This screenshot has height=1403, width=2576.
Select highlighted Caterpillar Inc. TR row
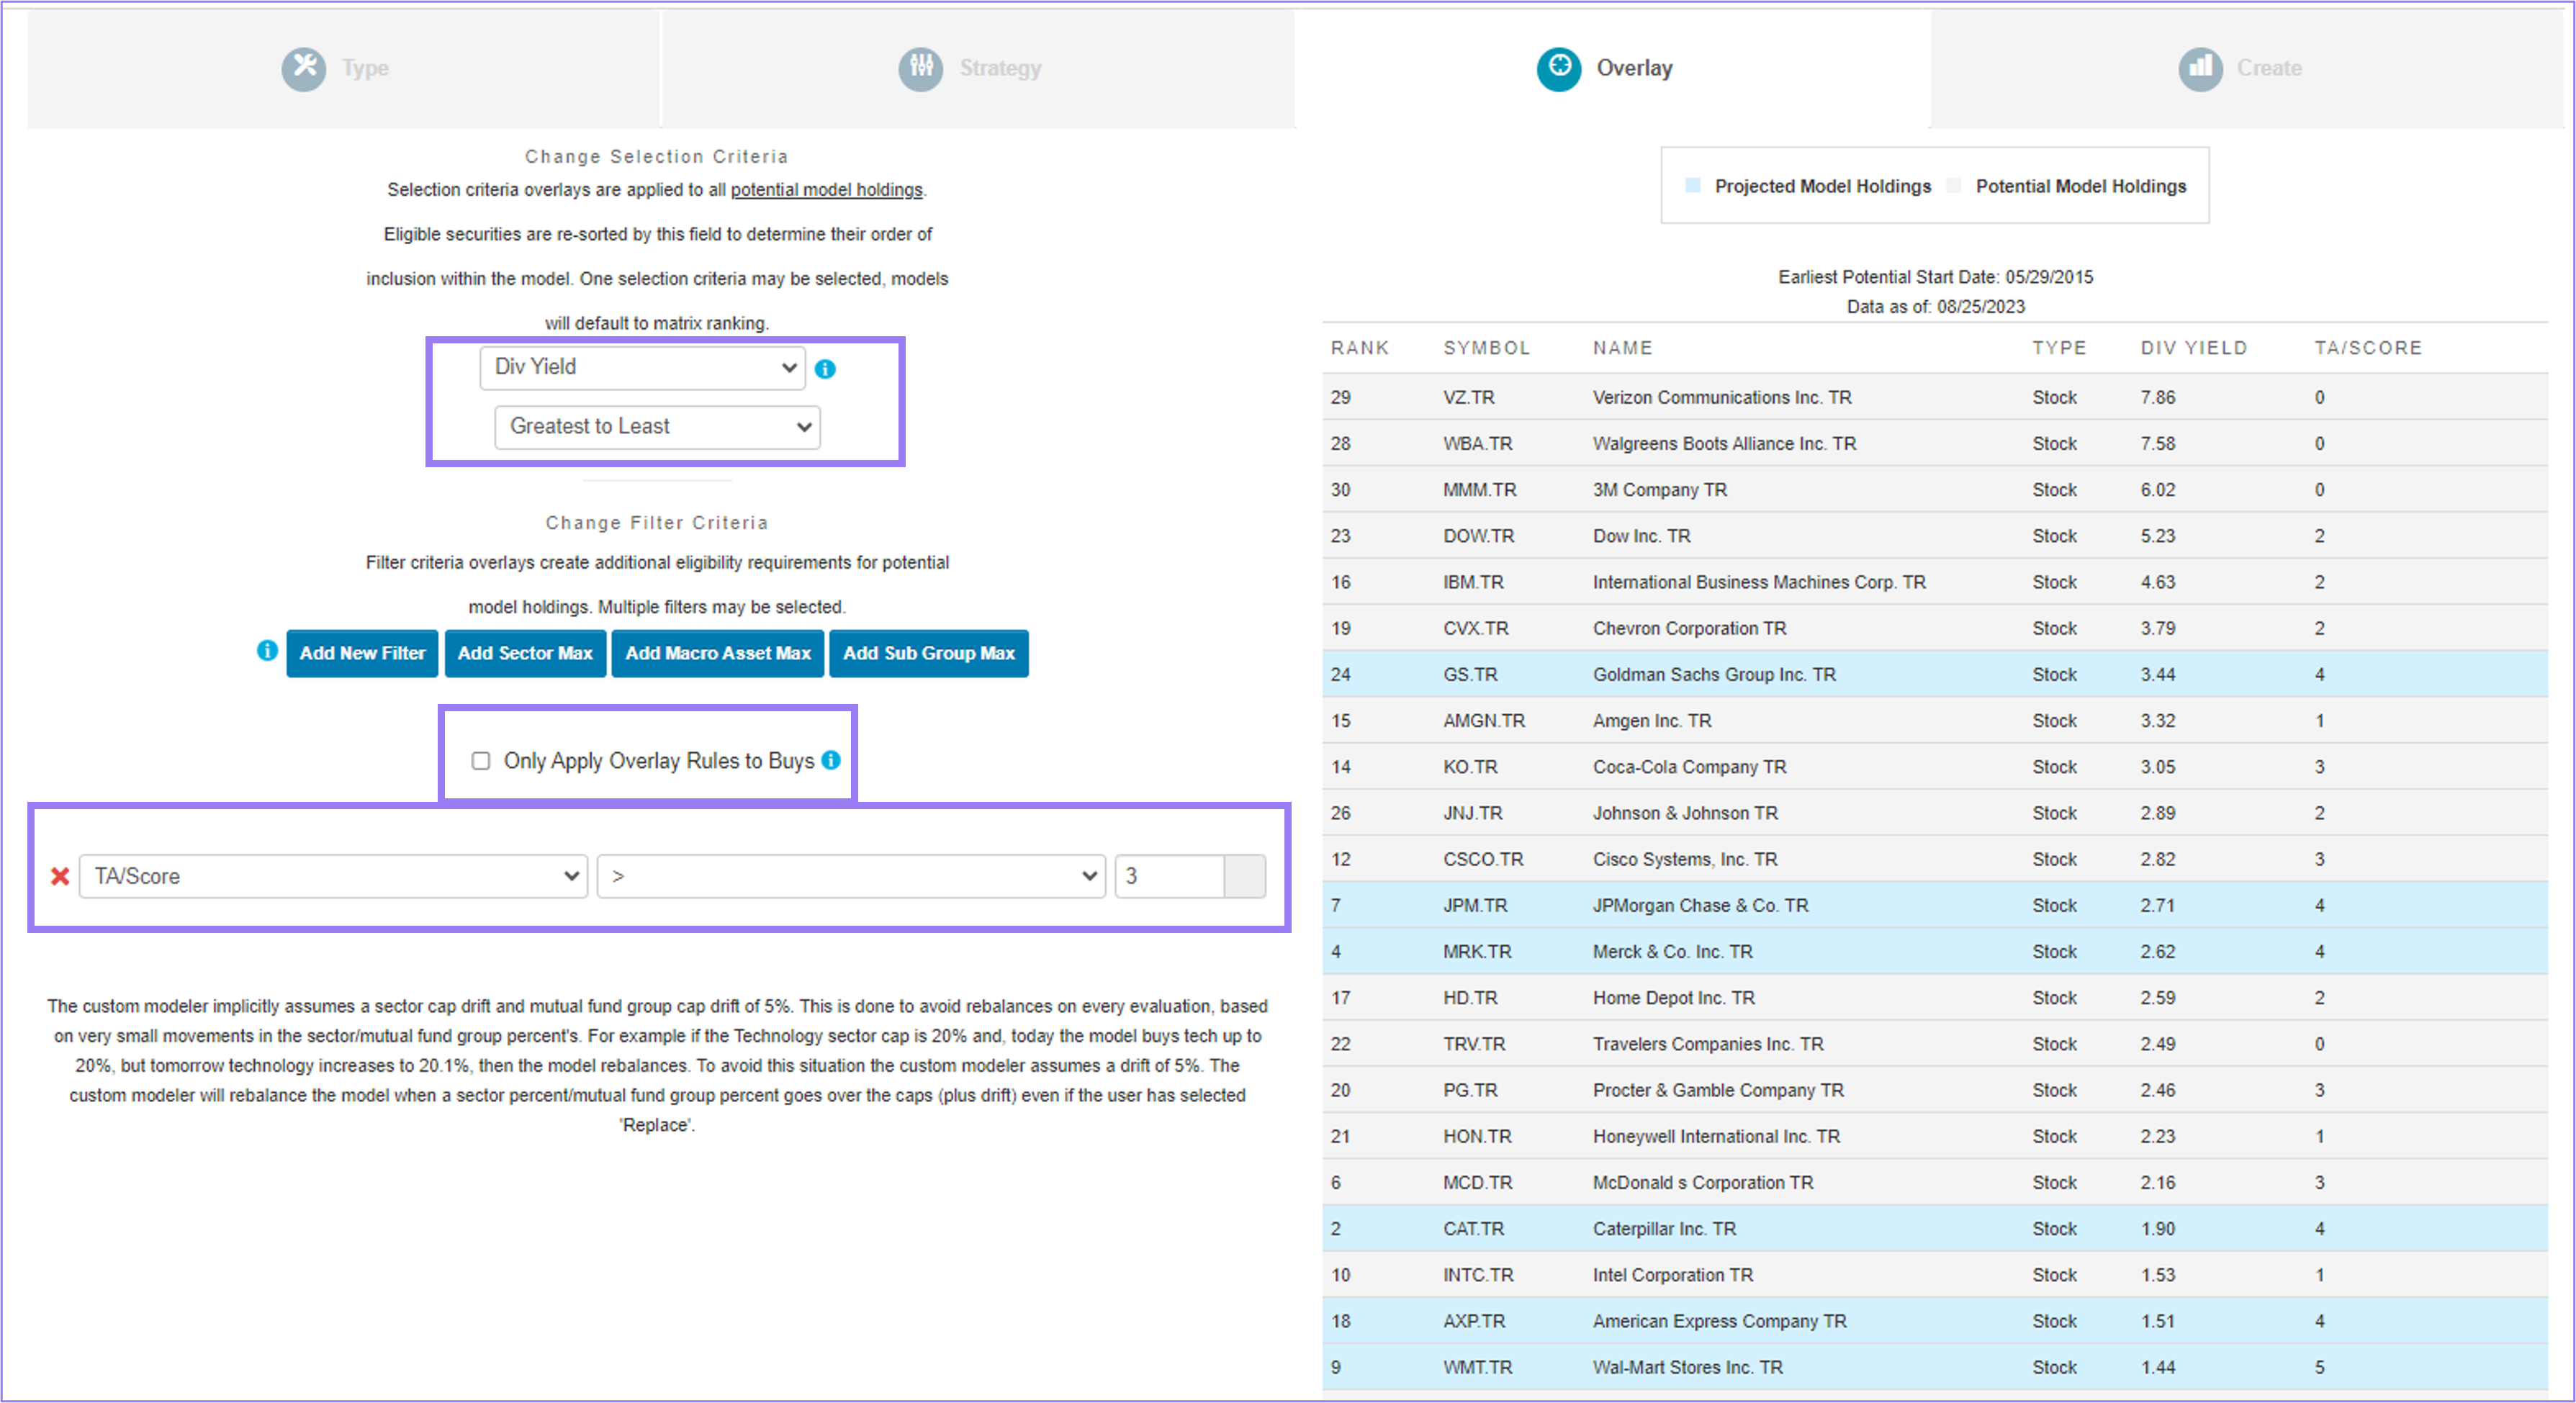point(1934,1229)
